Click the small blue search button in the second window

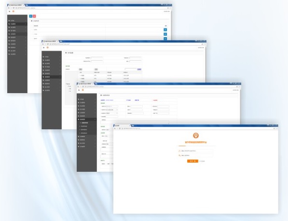point(139,69)
